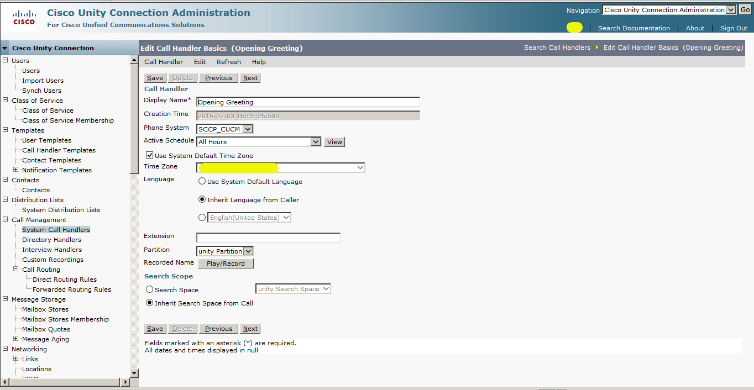
Task: Save the Opening Greeting call handler
Action: pyautogui.click(x=154, y=77)
